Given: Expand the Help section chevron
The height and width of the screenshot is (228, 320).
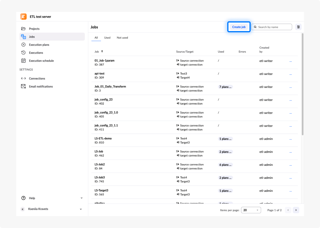Looking at the screenshot, I should [81, 198].
